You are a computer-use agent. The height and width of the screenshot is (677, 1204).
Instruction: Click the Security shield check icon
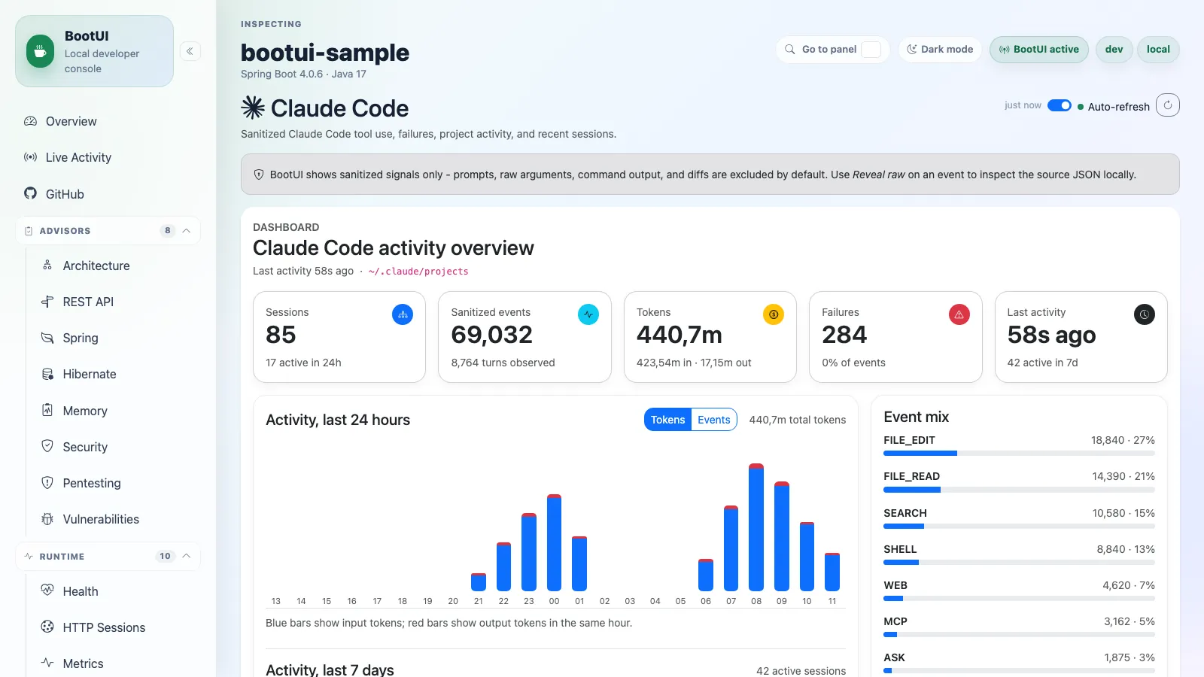tap(47, 446)
